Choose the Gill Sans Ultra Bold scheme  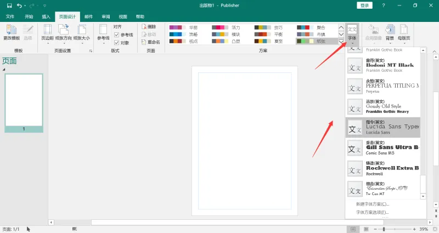tap(383, 147)
